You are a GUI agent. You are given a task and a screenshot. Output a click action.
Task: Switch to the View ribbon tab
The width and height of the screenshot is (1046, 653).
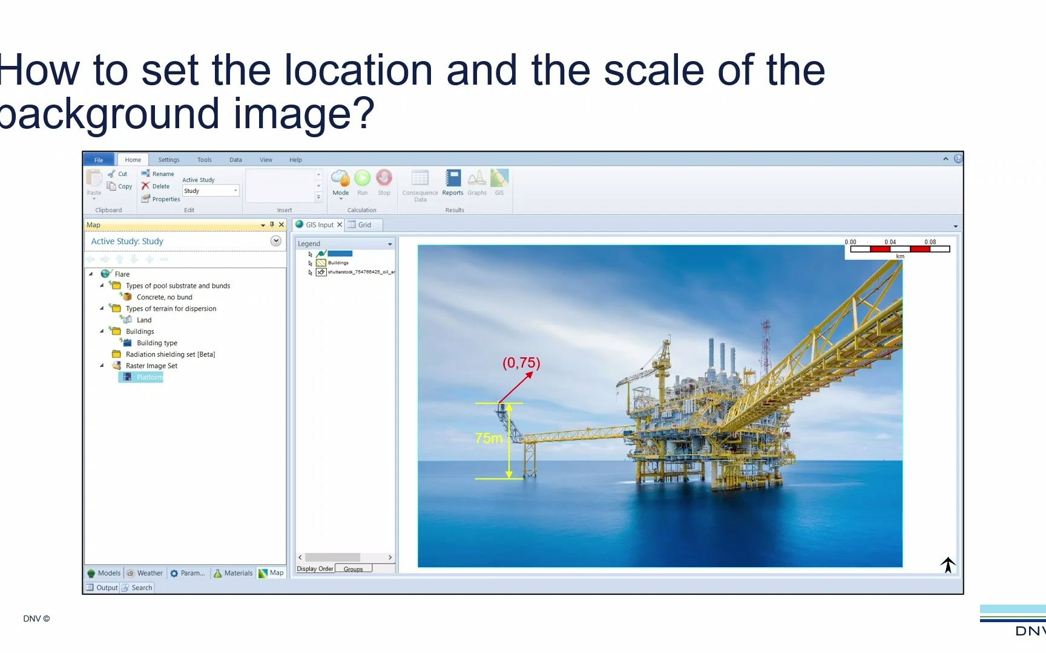pyautogui.click(x=266, y=160)
